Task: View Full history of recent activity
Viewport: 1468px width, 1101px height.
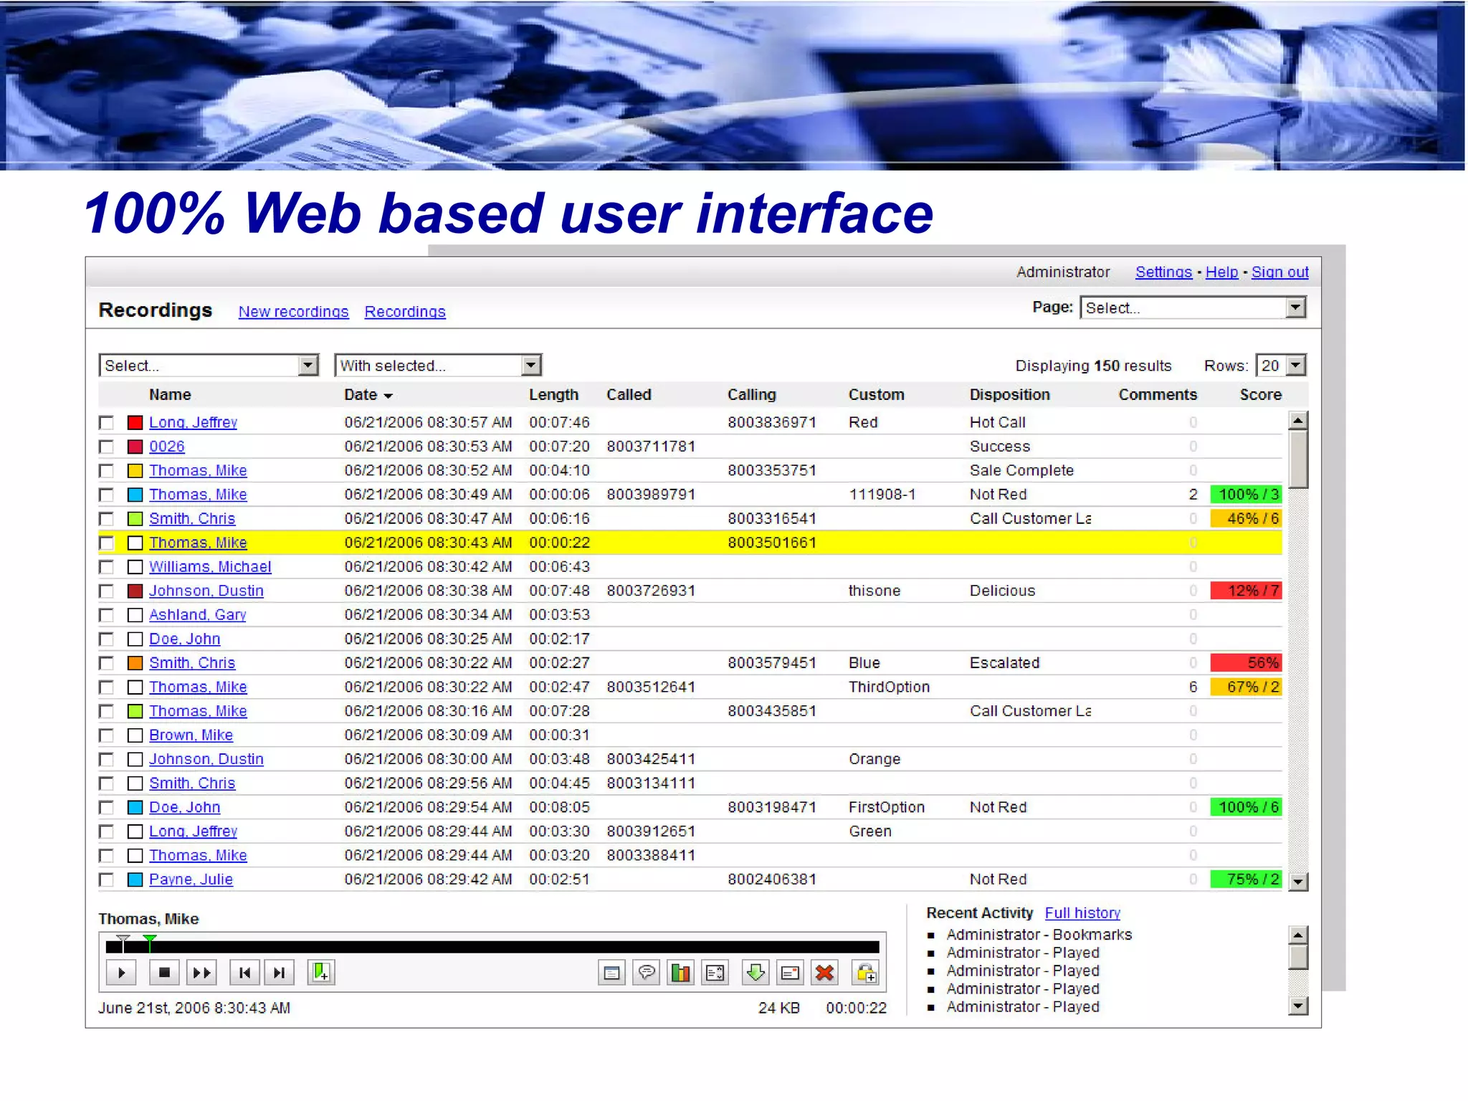Action: click(1082, 913)
